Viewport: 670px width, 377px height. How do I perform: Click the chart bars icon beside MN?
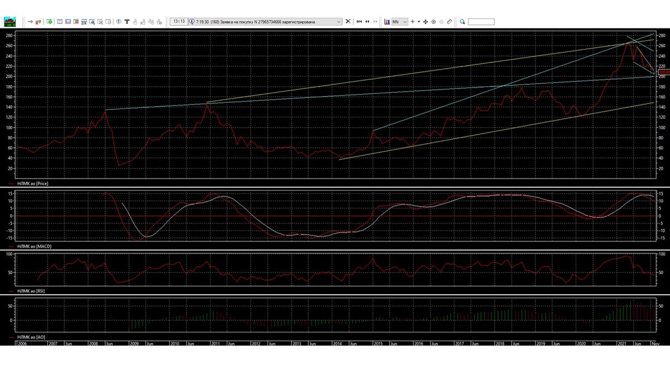pyautogui.click(x=387, y=21)
